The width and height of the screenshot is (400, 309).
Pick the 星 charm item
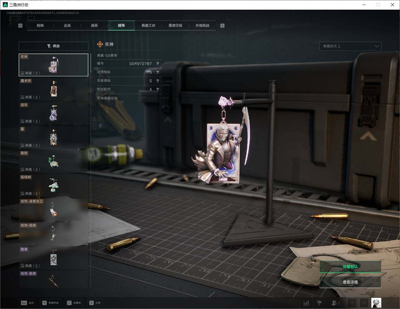click(x=53, y=137)
